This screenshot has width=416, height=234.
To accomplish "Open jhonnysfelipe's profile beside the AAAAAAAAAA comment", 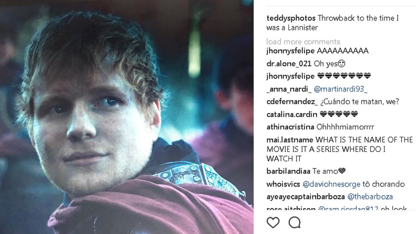I will pyautogui.click(x=290, y=51).
